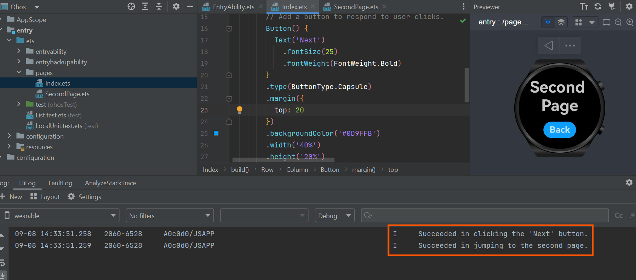Expand the test (ohosTest) folder
This screenshot has height=280, width=636.
[x=19, y=104]
